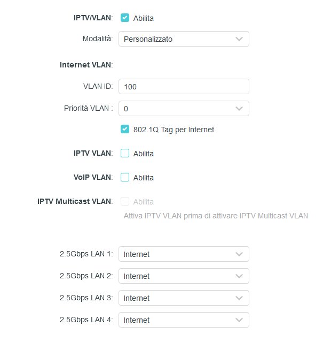
Task: Click the Attiva IPTV VLAN hint text
Action: click(x=216, y=216)
